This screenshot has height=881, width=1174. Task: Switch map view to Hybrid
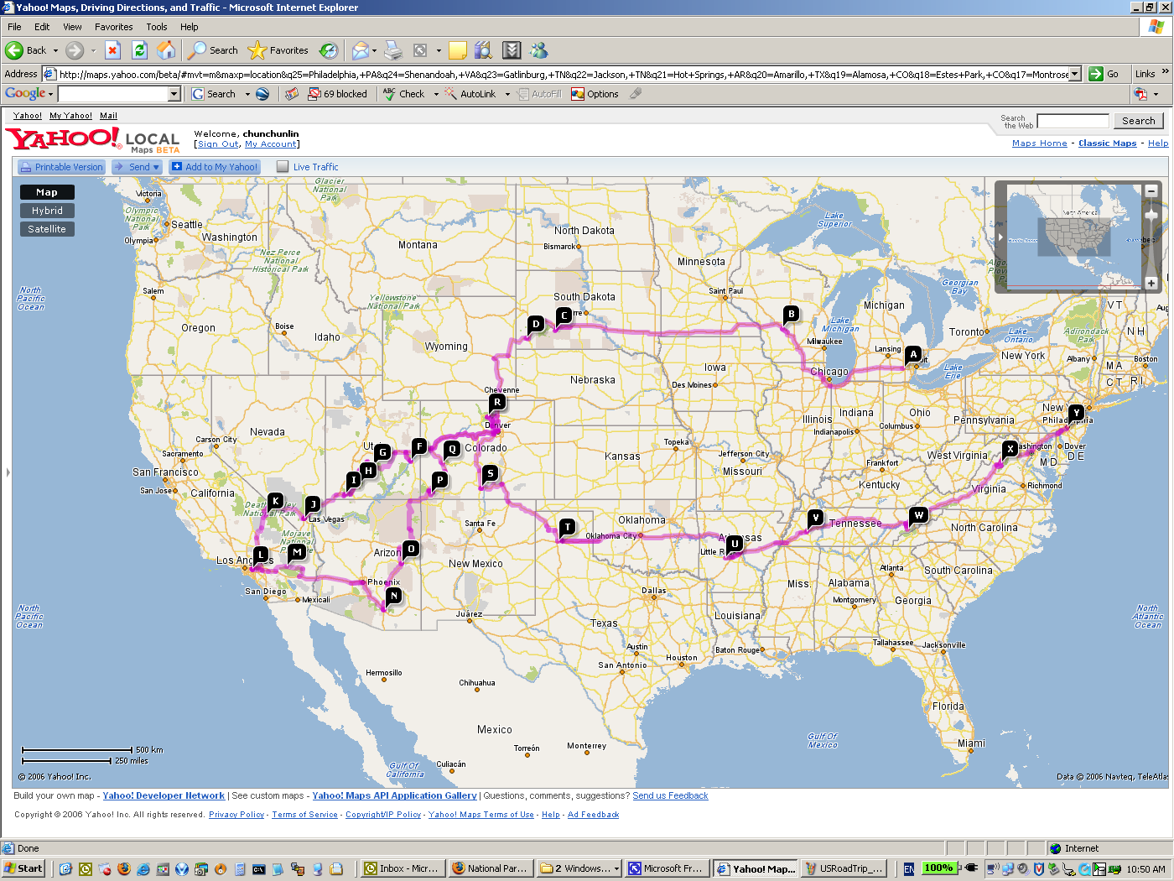[47, 211]
